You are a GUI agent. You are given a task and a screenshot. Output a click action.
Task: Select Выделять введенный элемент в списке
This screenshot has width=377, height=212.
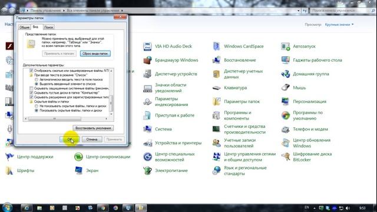pyautogui.click(x=37, y=84)
